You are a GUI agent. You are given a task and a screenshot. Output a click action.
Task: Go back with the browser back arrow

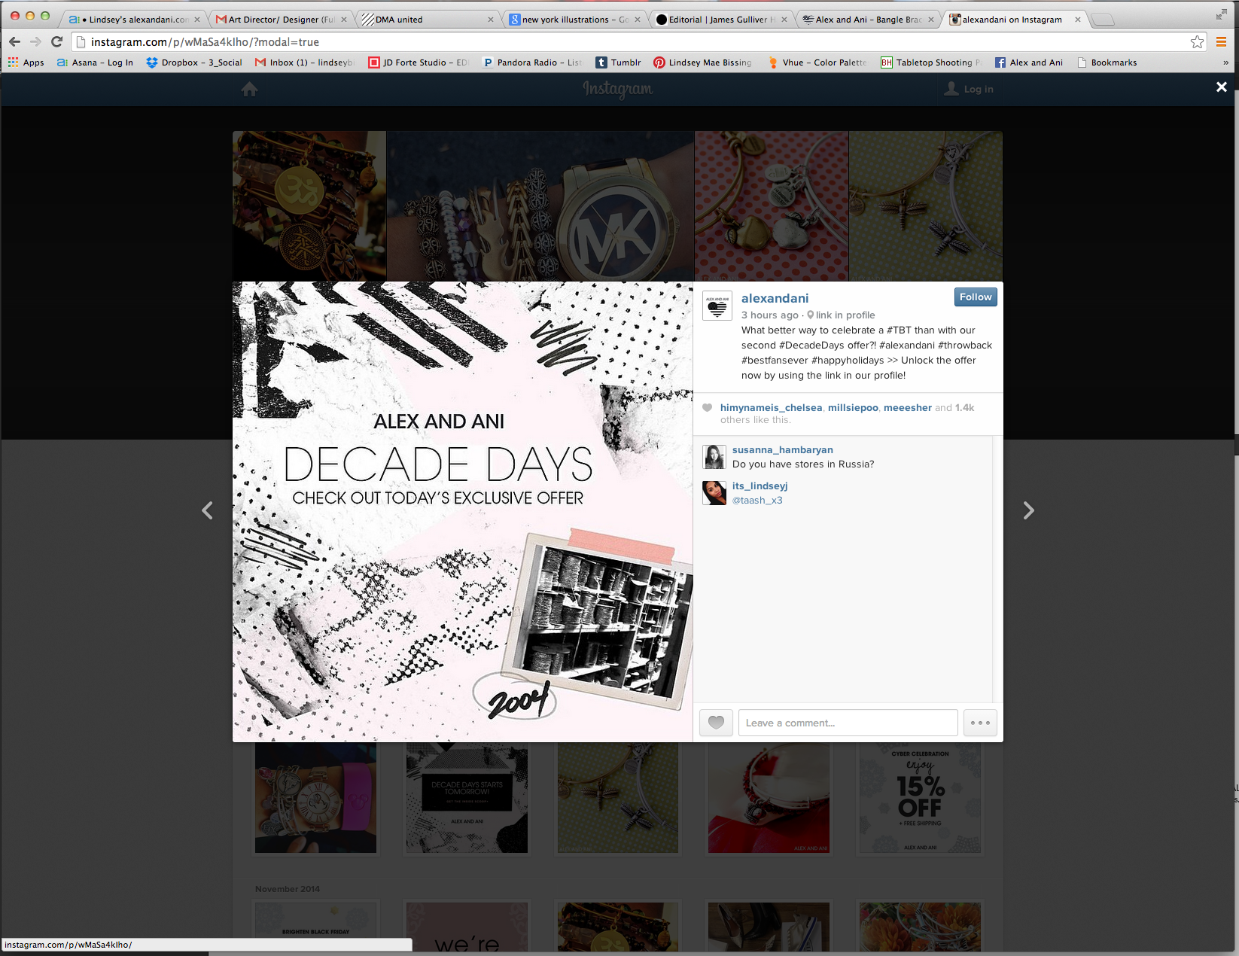pos(14,42)
